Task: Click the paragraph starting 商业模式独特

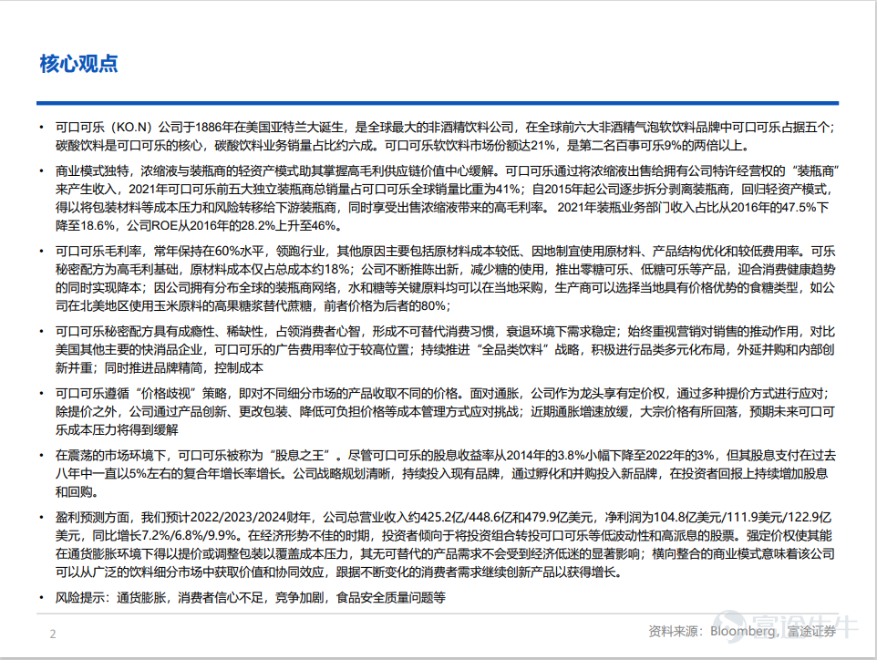Action: pyautogui.click(x=447, y=198)
